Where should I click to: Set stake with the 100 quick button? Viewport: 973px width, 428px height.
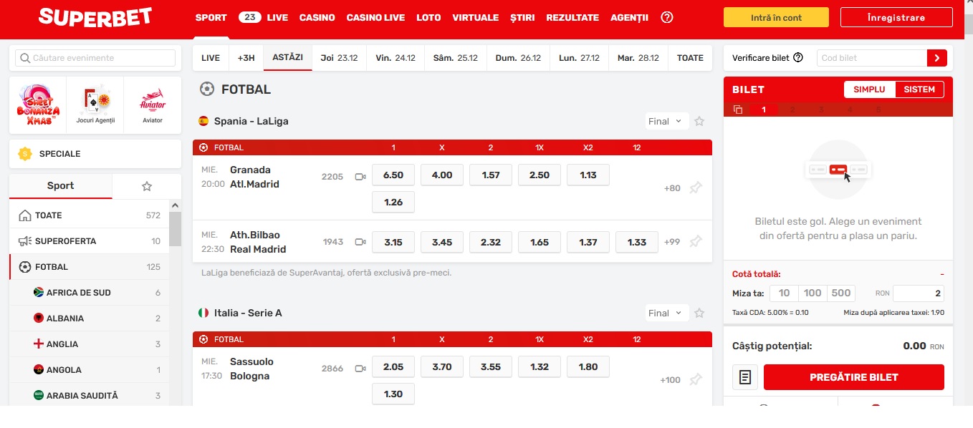click(813, 293)
